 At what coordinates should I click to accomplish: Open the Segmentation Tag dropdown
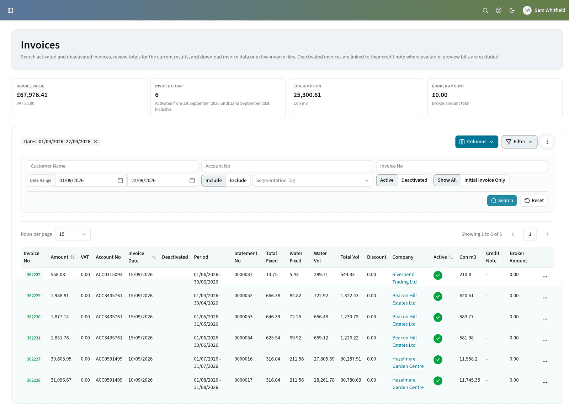(x=313, y=180)
